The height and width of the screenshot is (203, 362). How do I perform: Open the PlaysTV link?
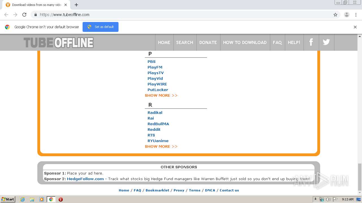click(x=156, y=73)
